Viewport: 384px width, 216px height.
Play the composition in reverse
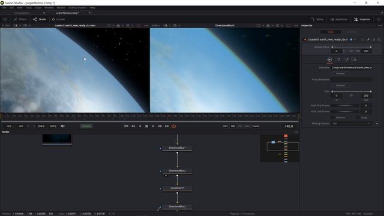(x=140, y=126)
